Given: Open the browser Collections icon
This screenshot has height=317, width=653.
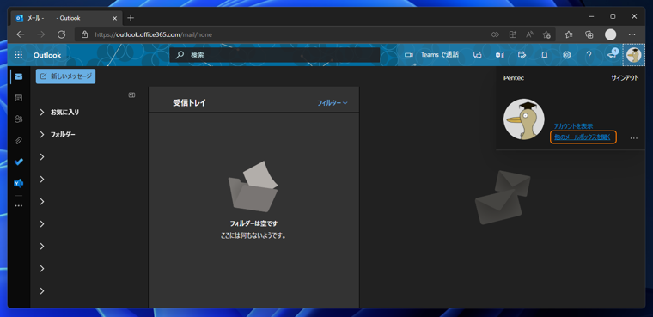Looking at the screenshot, I should click(x=589, y=34).
